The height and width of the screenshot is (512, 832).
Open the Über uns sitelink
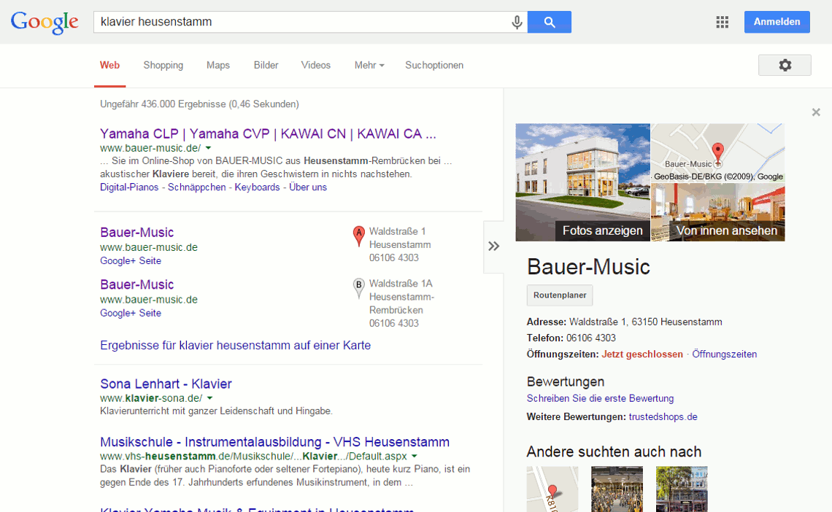tap(308, 187)
